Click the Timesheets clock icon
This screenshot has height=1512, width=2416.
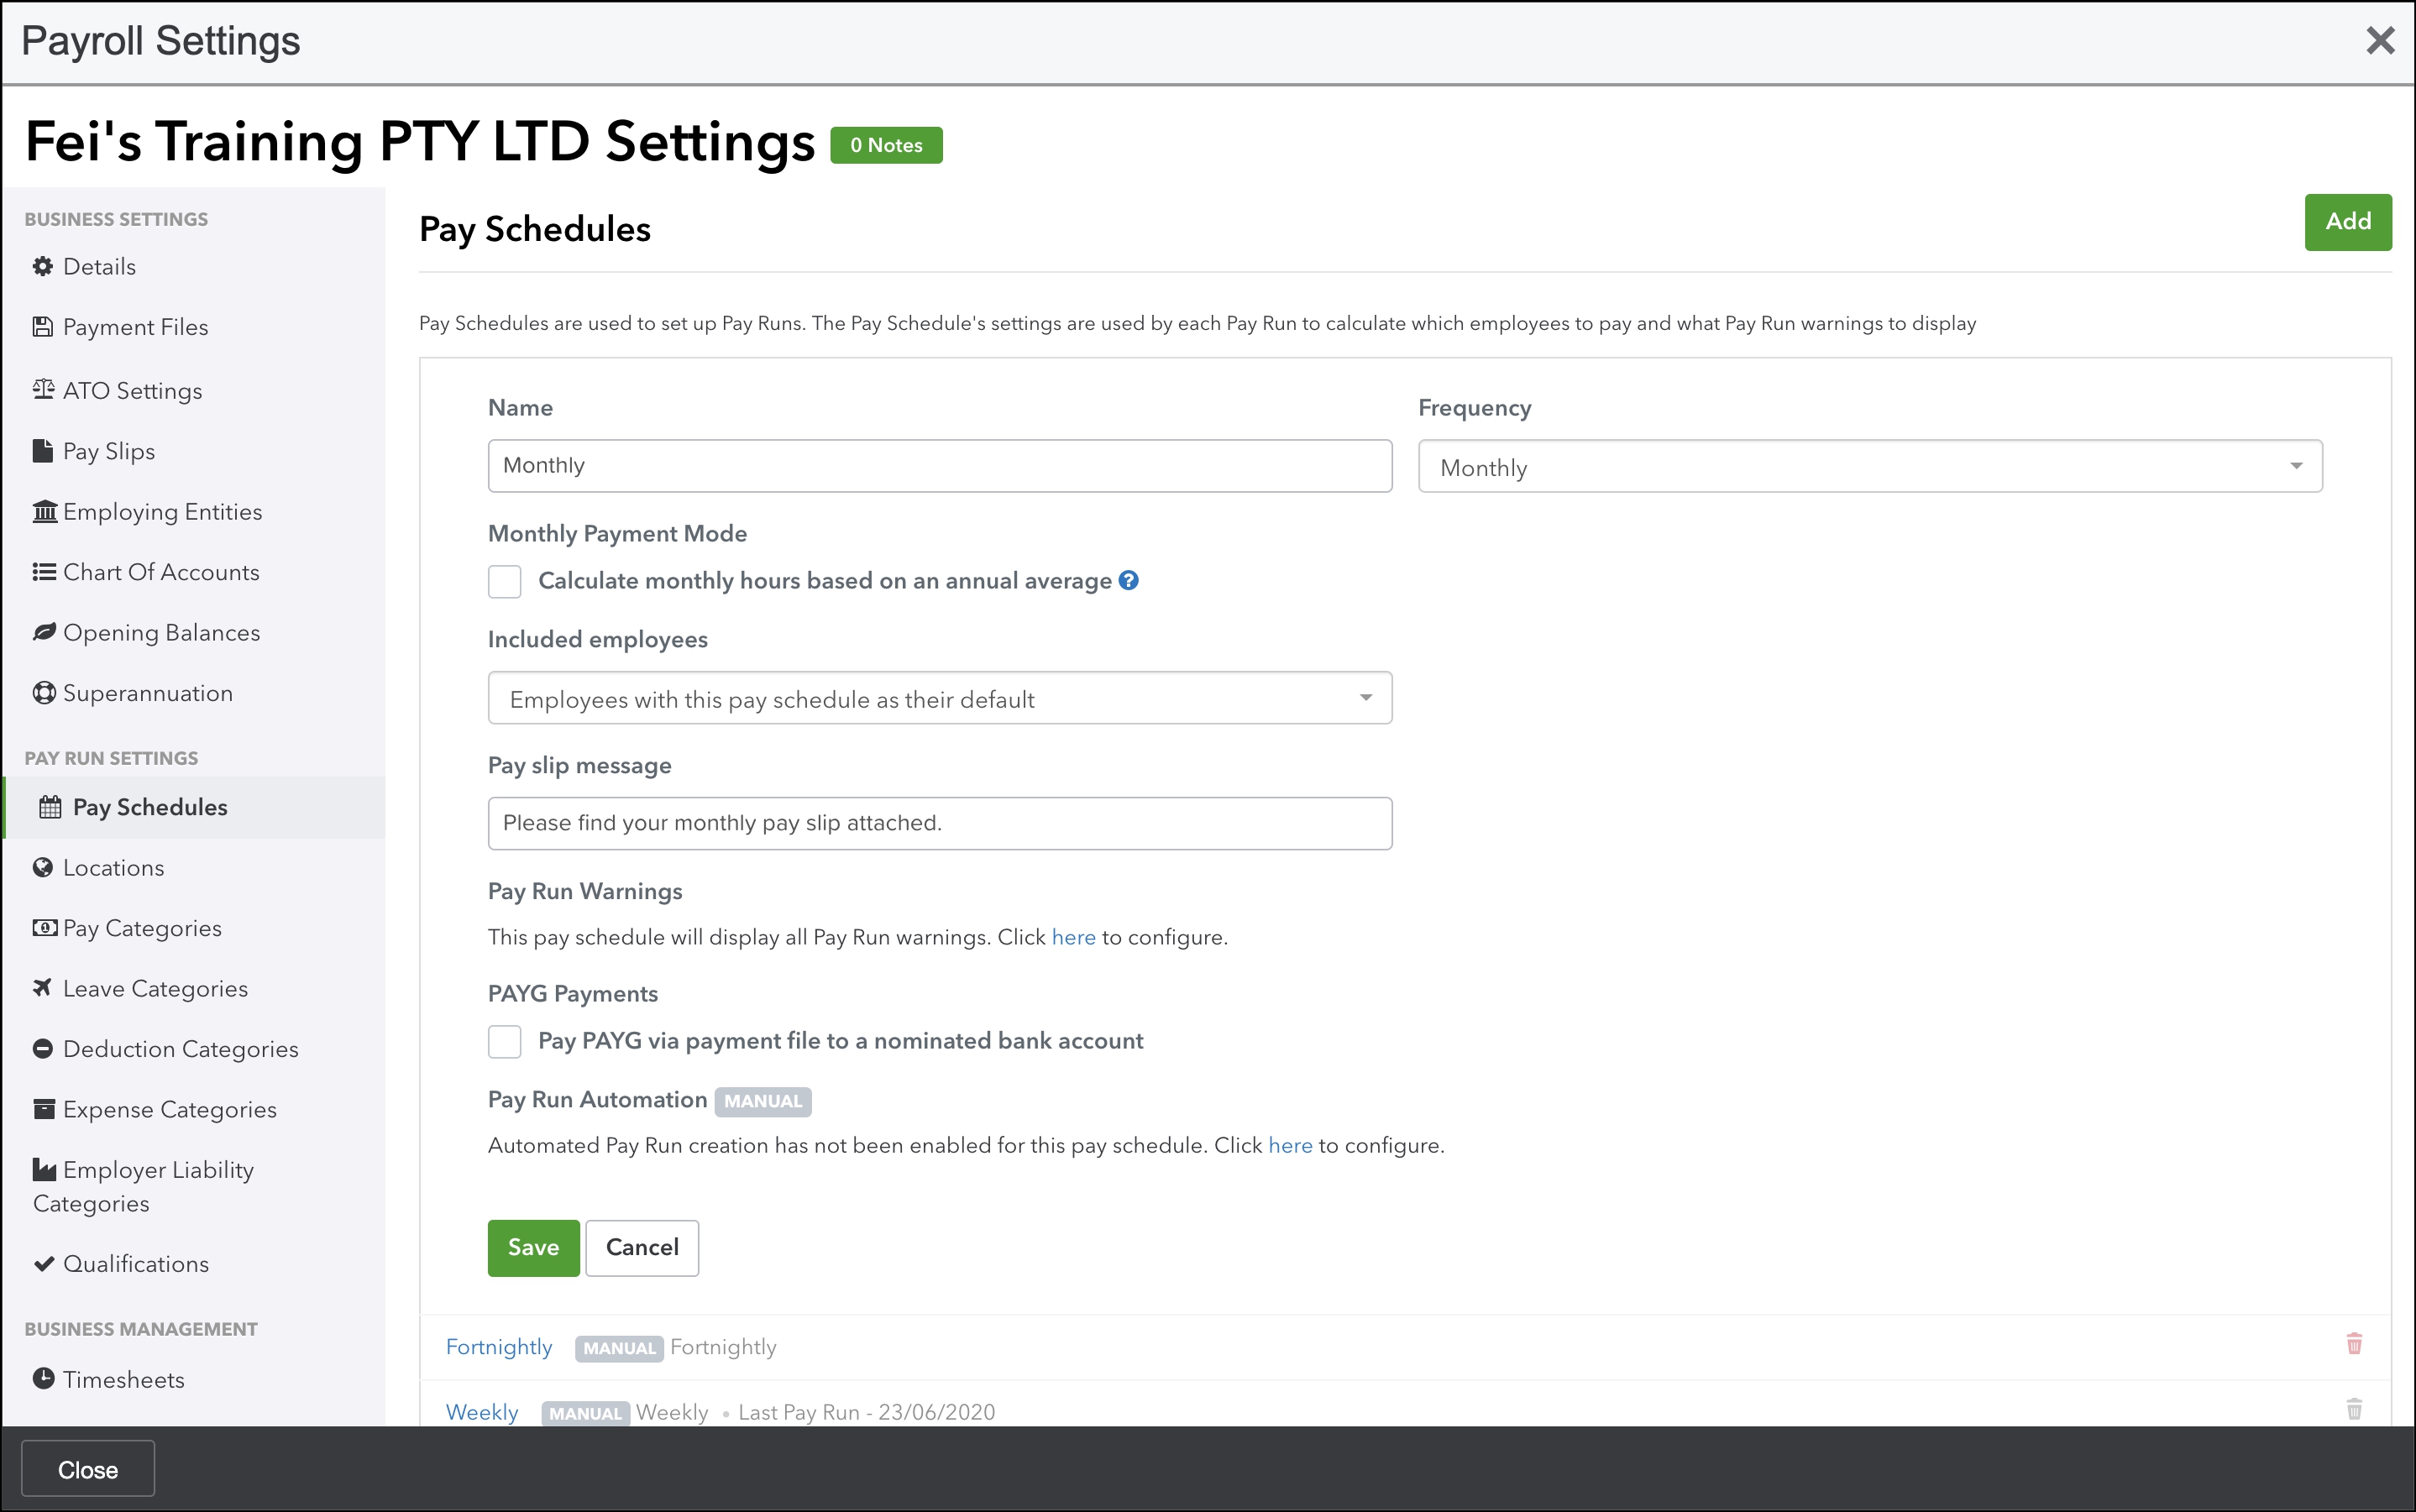[43, 1378]
